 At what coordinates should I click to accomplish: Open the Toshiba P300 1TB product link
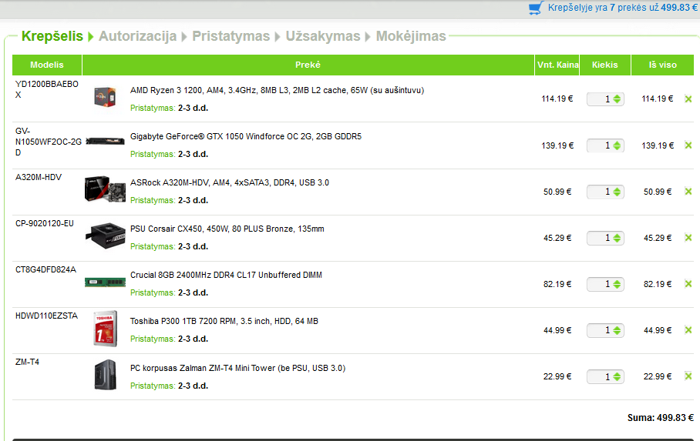pos(224,322)
